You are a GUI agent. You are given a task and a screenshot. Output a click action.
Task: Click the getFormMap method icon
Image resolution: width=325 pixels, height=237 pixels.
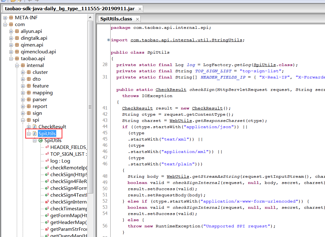tap(47, 216)
